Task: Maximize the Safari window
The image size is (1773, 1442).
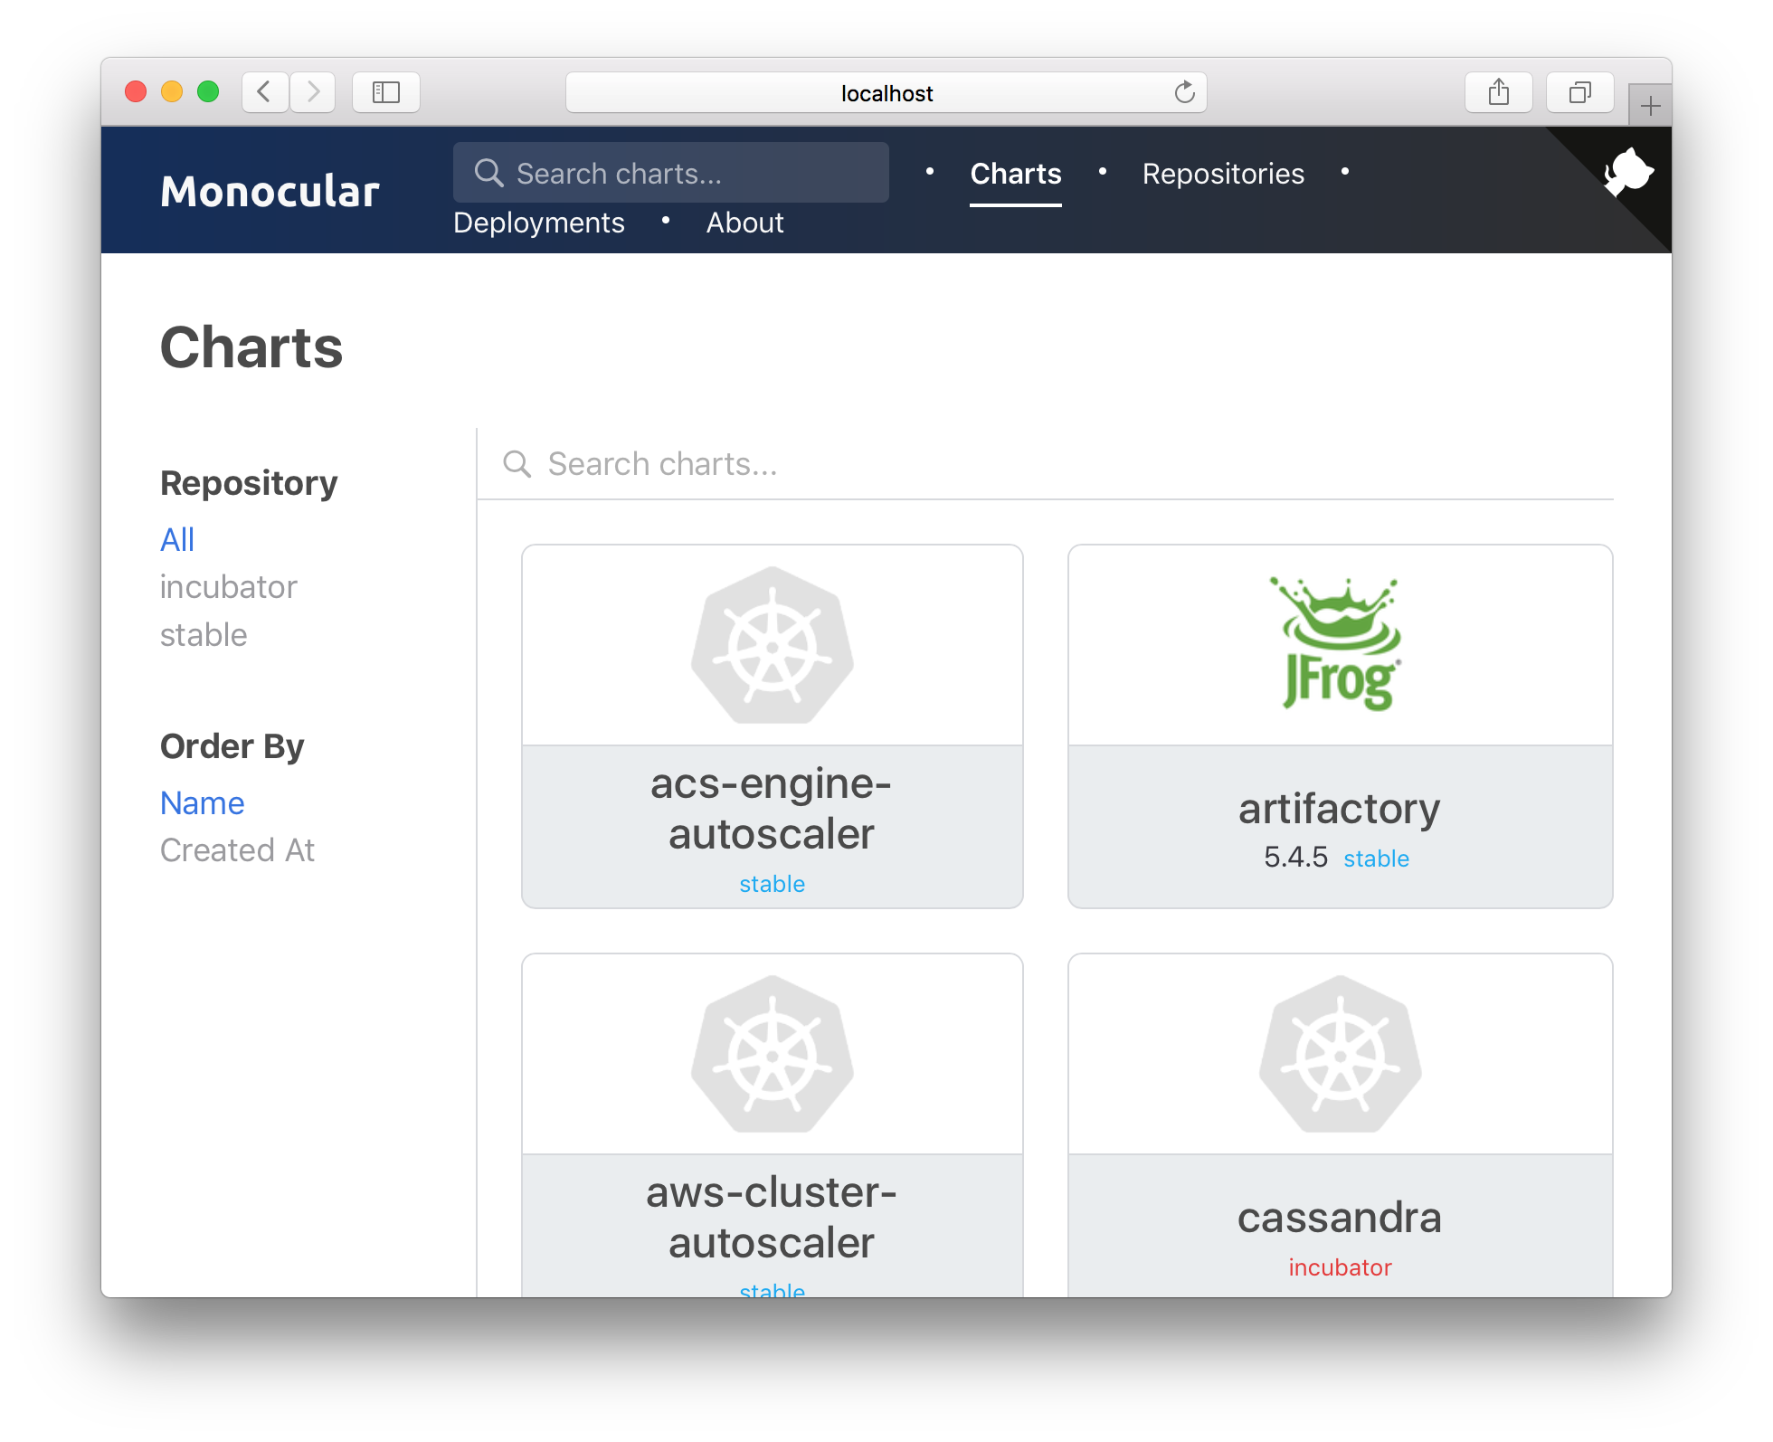Action: tap(208, 92)
